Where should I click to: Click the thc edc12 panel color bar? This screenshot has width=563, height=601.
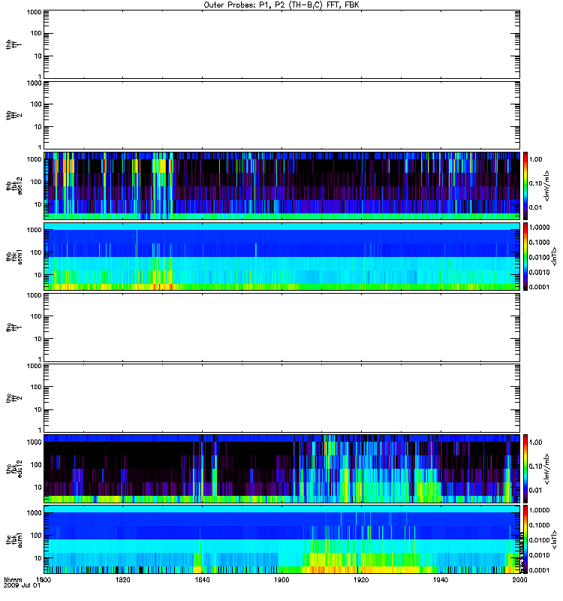point(525,468)
